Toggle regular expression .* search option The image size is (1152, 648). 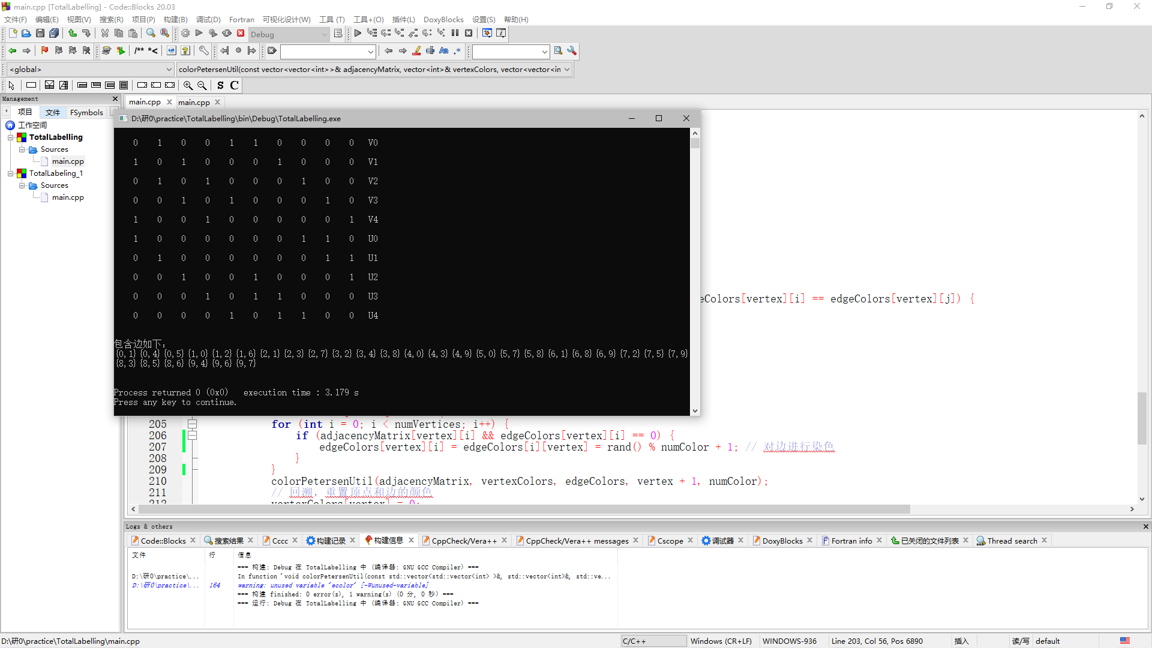(x=458, y=51)
